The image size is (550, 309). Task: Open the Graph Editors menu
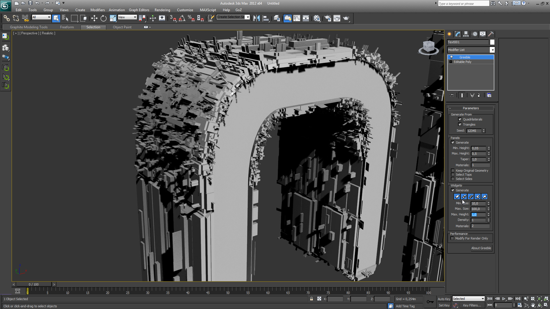(139, 10)
